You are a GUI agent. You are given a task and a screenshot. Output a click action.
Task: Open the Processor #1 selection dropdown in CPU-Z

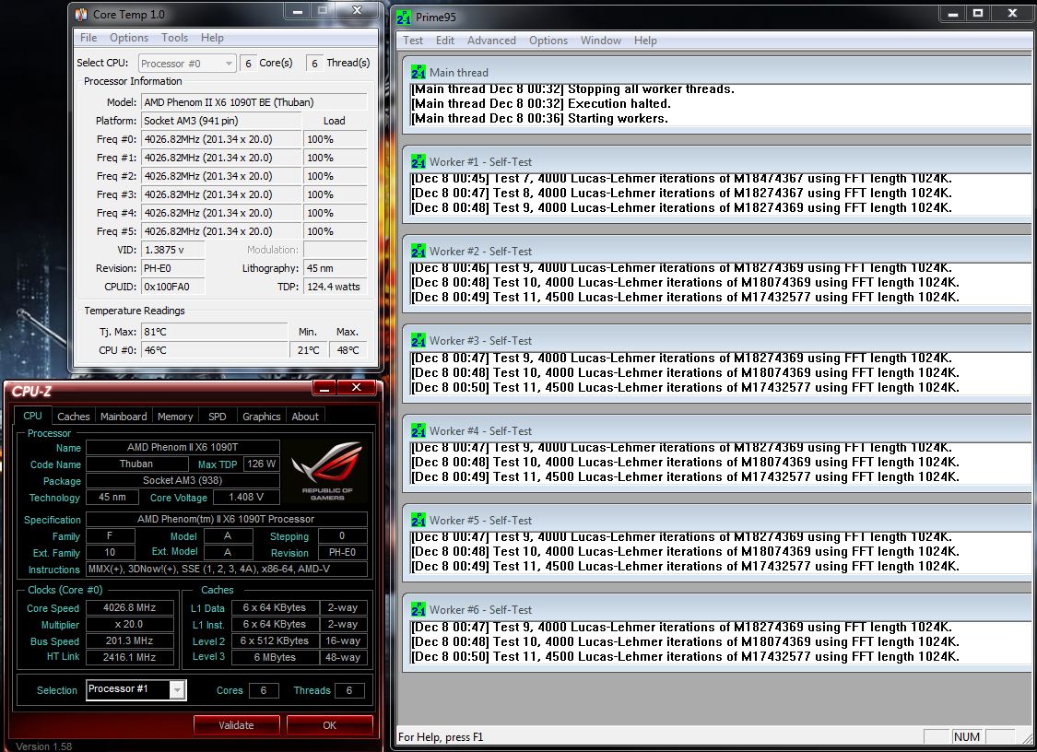tap(136, 689)
